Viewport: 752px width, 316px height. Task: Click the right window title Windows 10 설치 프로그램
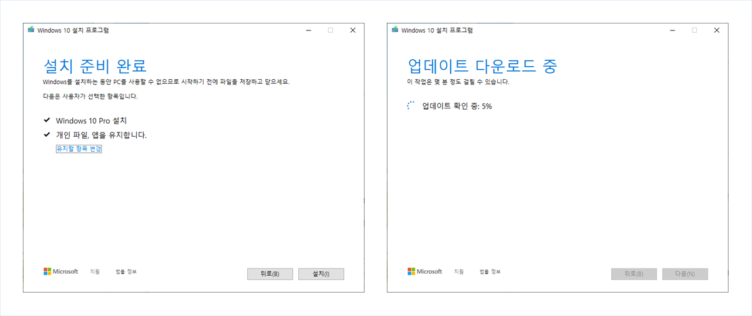[437, 30]
